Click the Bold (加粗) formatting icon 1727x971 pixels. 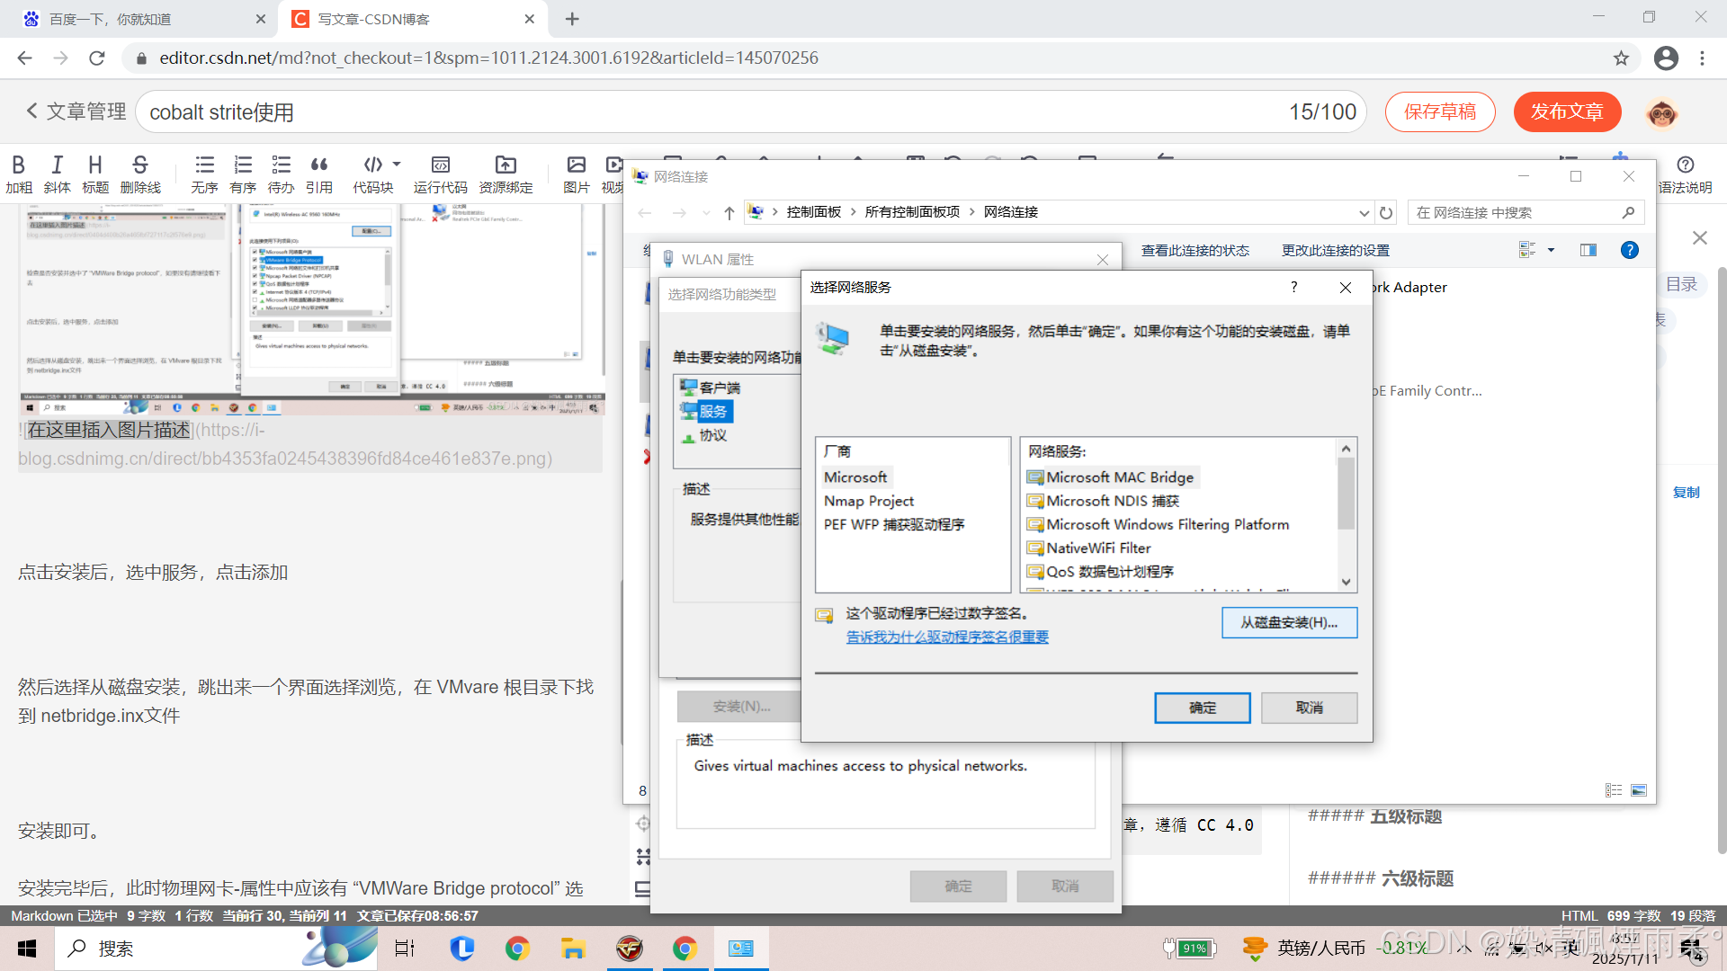[x=18, y=165]
